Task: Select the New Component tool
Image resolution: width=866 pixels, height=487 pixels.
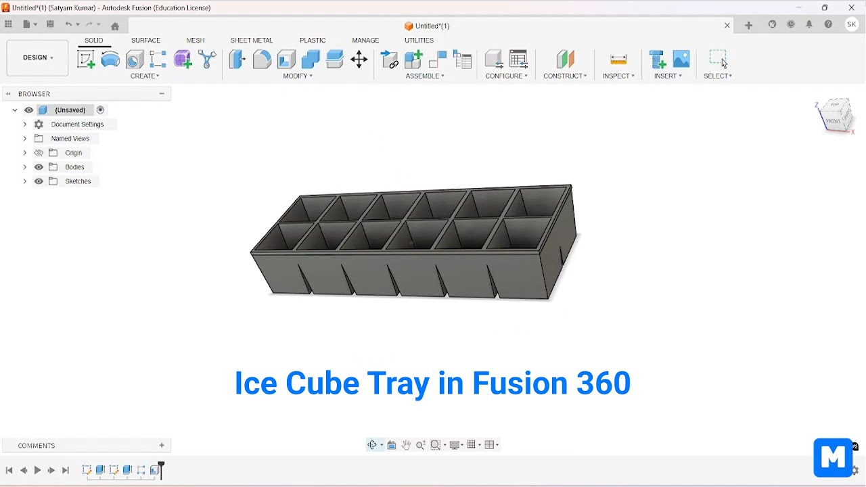Action: click(x=413, y=60)
